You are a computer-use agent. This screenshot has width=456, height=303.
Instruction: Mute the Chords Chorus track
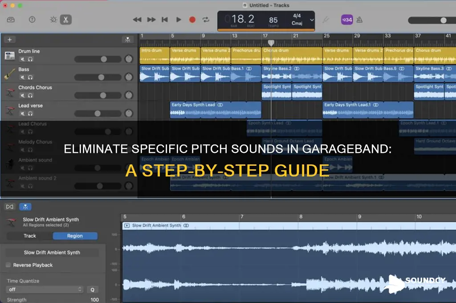(x=22, y=95)
